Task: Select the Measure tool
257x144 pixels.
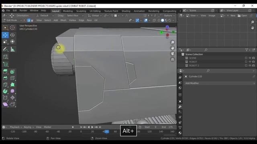Action: (12, 49)
